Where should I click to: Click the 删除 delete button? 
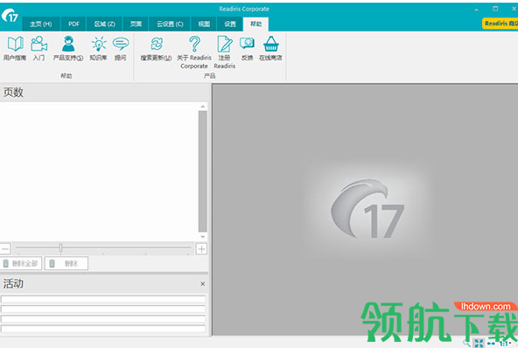(66, 263)
